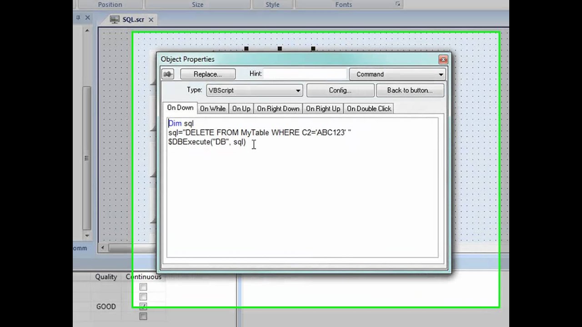Viewport: 582px width, 327px height.
Task: Click the Quality column header
Action: click(x=106, y=277)
